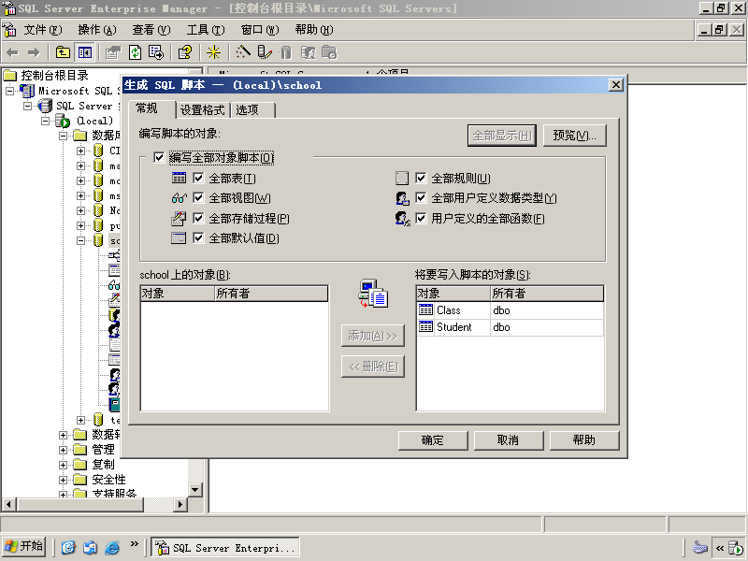
Task: Click the Run wizard wand icon
Action: coord(242,52)
